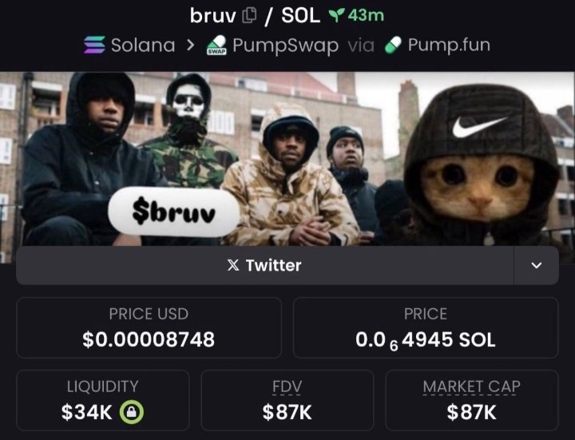The image size is (575, 440).
Task: Click the green liquidity lock icon
Action: pos(132,413)
